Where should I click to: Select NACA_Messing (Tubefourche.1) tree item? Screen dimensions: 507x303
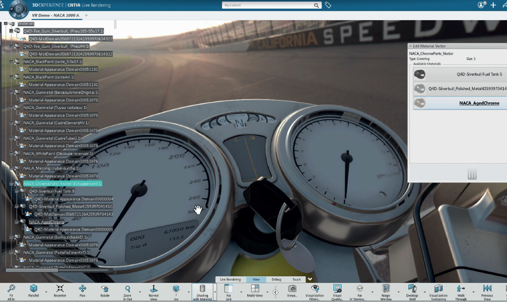click(51, 168)
